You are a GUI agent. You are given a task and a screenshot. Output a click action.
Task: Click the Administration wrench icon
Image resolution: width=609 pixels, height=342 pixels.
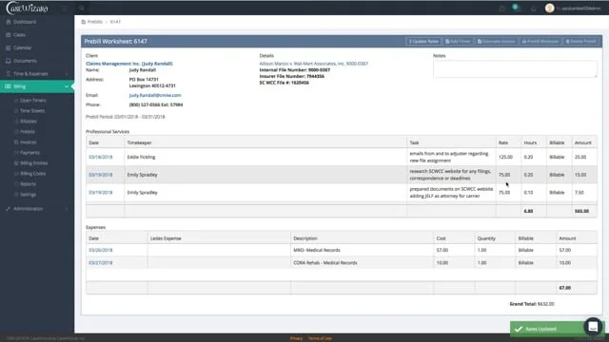(x=9, y=209)
